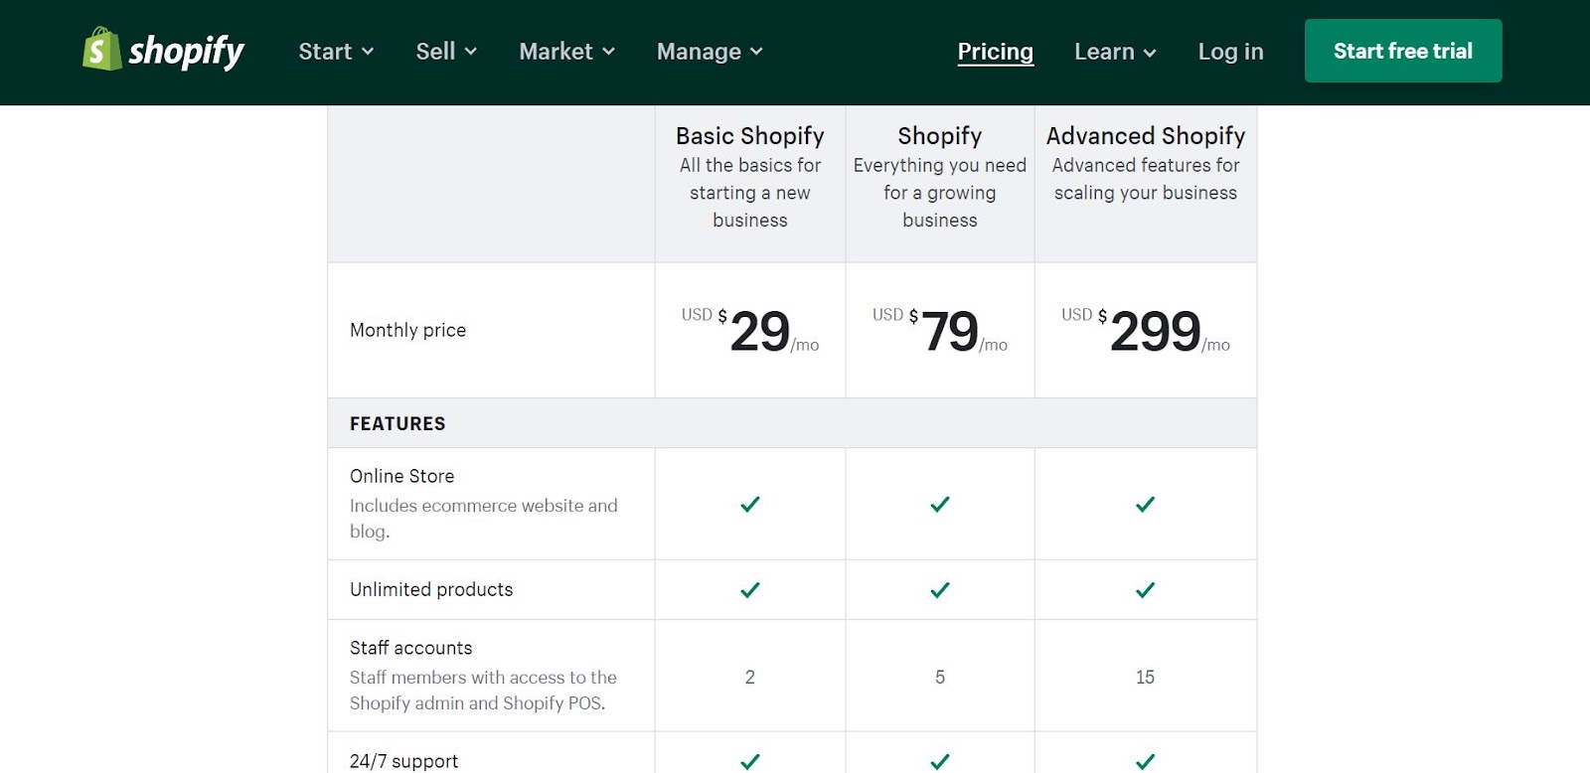Click the Advanced Shopify plan description
The image size is (1590, 773).
[1146, 179]
